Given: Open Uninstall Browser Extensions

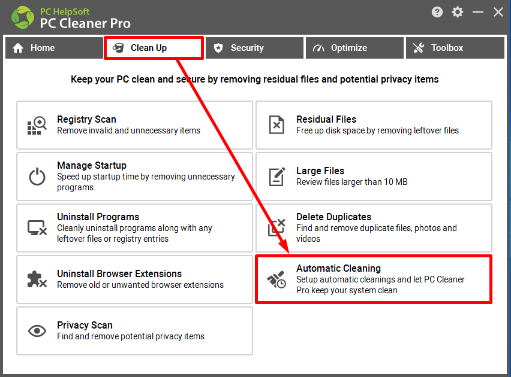Looking at the screenshot, I should click(x=134, y=279).
